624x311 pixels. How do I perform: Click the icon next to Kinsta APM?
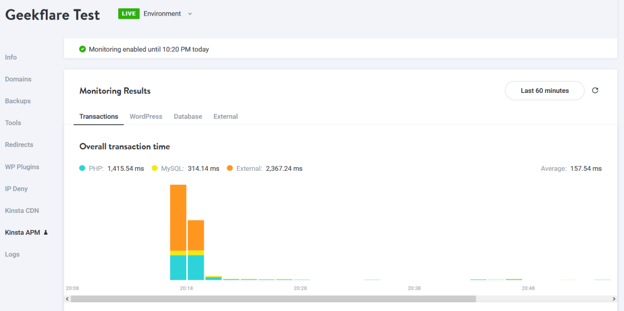pos(46,233)
